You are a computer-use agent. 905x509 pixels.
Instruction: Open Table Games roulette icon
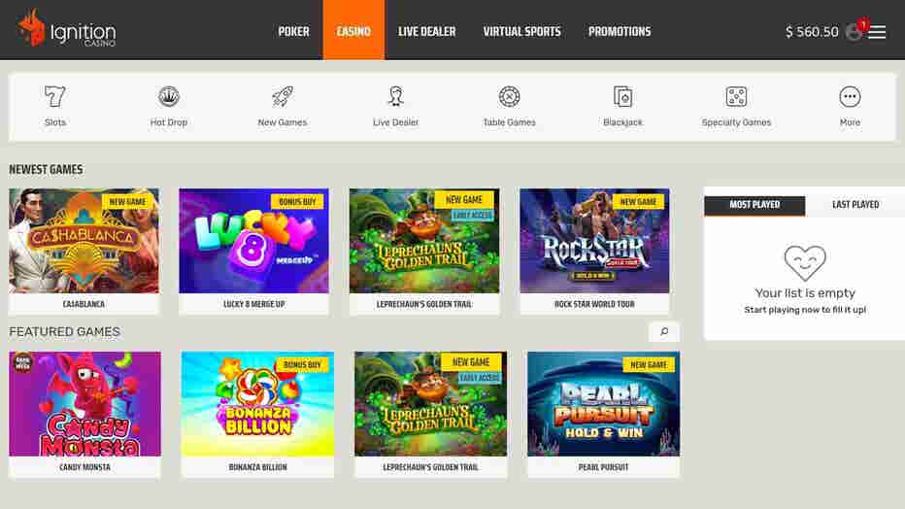point(509,96)
